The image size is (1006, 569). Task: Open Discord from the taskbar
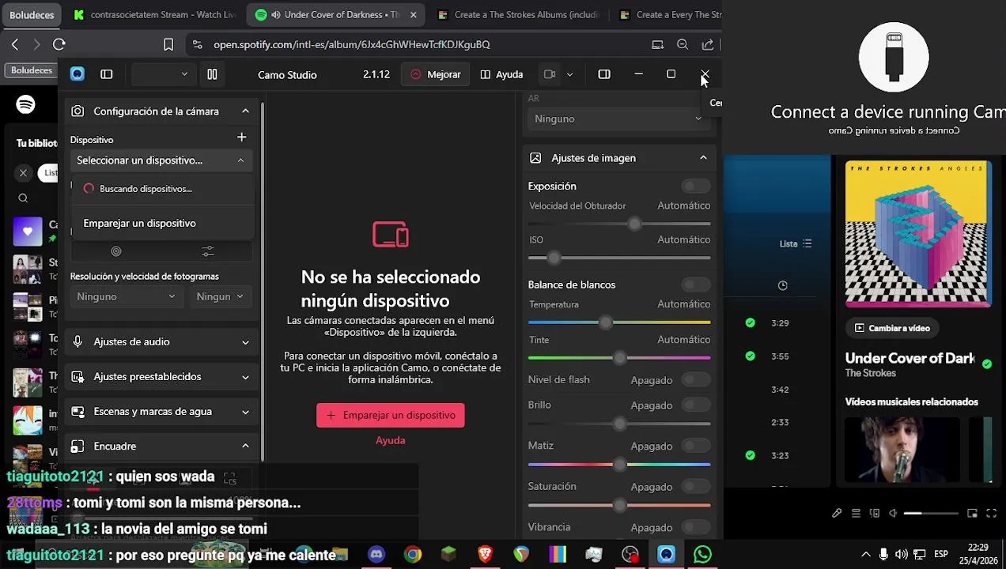pos(376,555)
